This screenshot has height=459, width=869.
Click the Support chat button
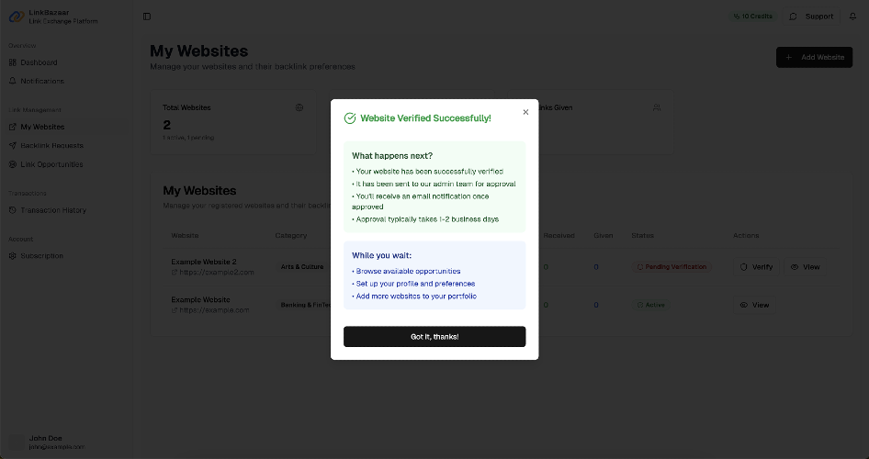[x=811, y=17]
